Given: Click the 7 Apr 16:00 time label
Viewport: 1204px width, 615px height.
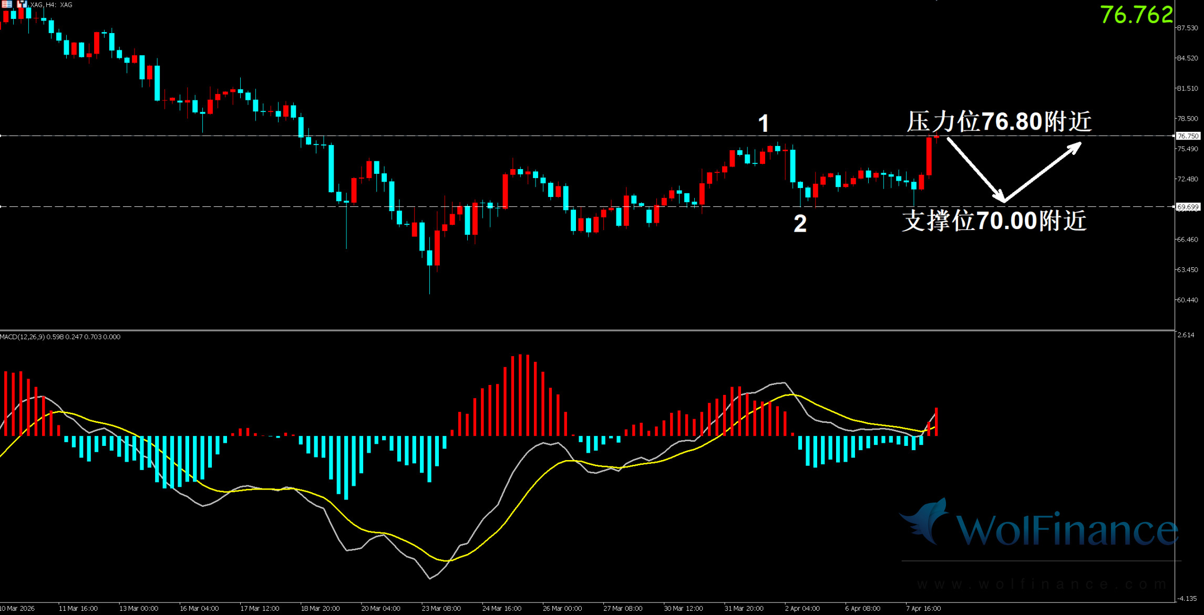Looking at the screenshot, I should click(923, 608).
